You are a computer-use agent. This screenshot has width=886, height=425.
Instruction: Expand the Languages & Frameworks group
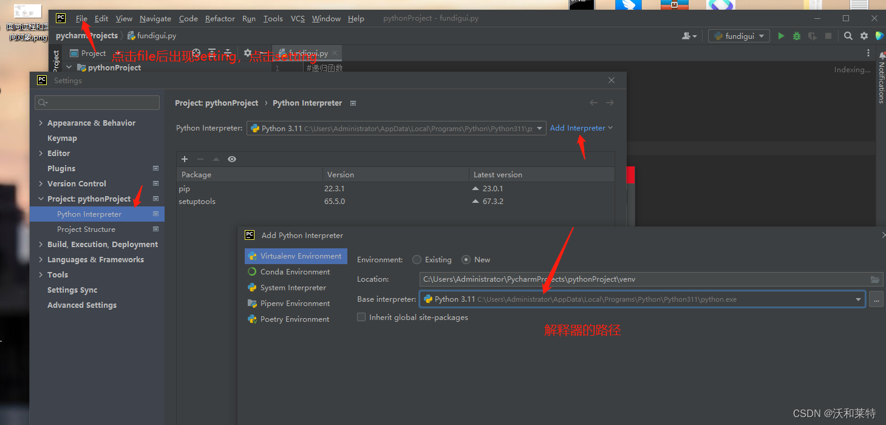[x=41, y=260]
